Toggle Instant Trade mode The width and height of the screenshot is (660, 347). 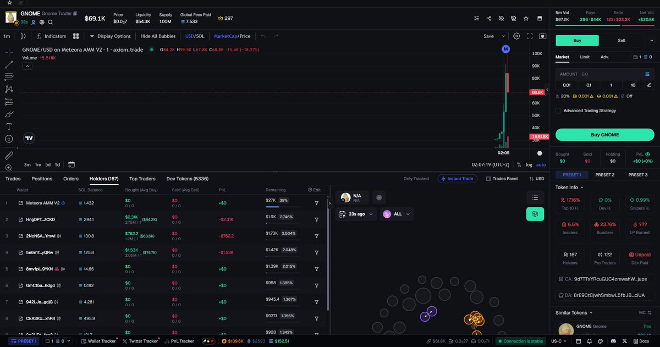click(x=458, y=179)
